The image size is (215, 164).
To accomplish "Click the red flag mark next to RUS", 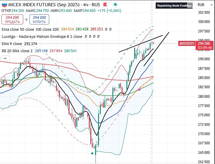I will (x=104, y=5).
